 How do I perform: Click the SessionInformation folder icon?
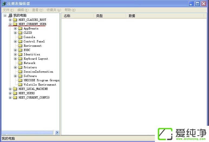click(20, 72)
